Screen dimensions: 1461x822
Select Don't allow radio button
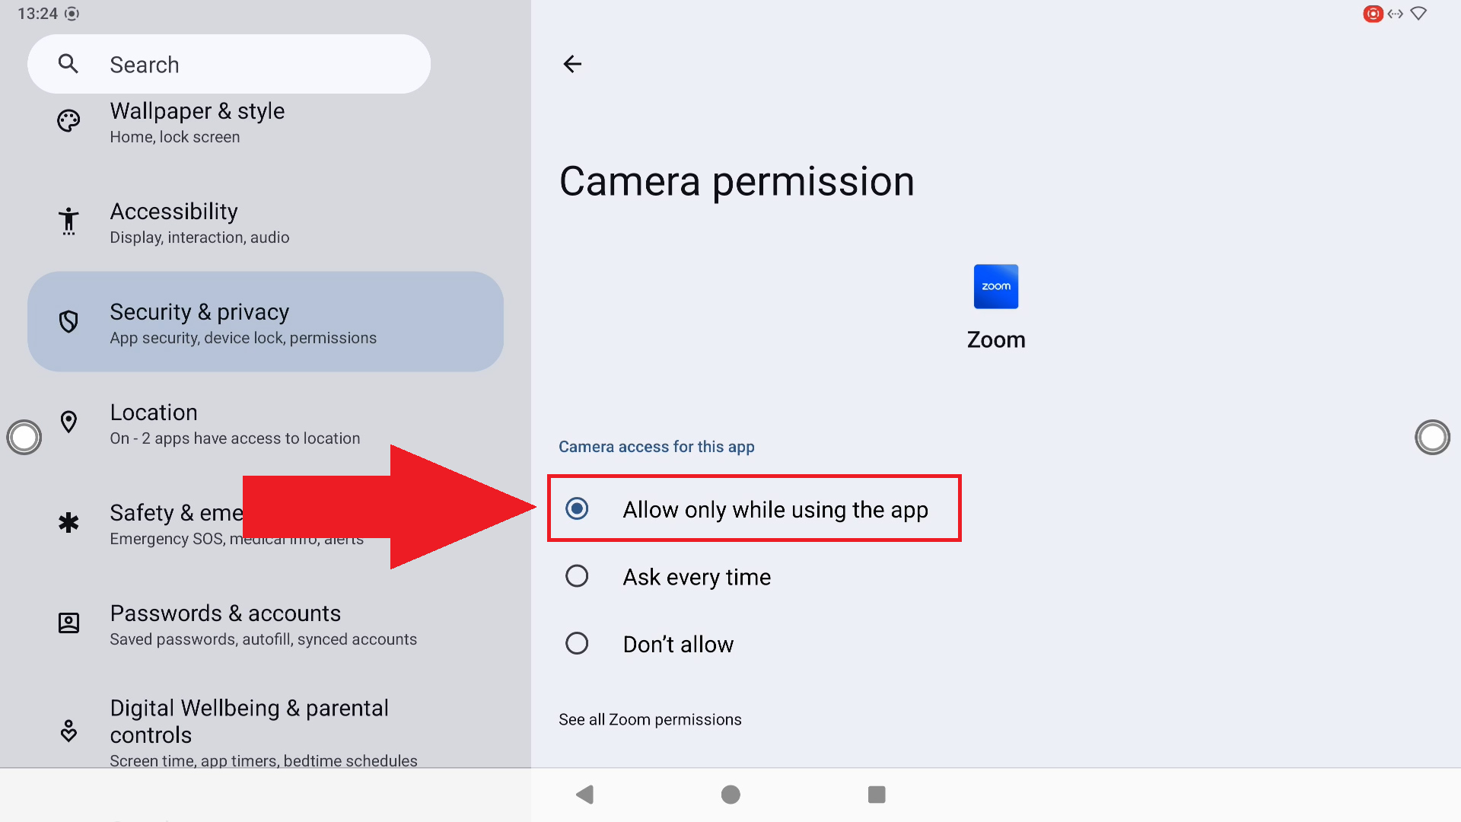click(x=577, y=644)
